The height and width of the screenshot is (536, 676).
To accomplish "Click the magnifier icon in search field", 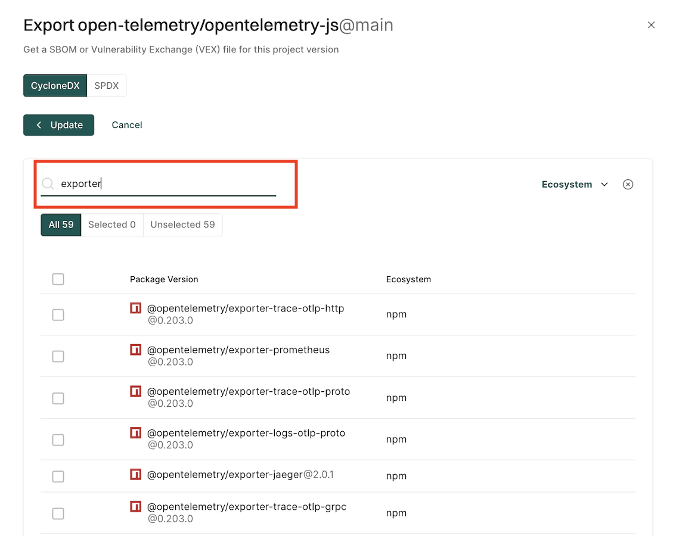I will [x=48, y=184].
